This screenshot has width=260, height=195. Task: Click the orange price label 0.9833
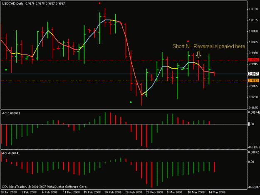pos(253,81)
